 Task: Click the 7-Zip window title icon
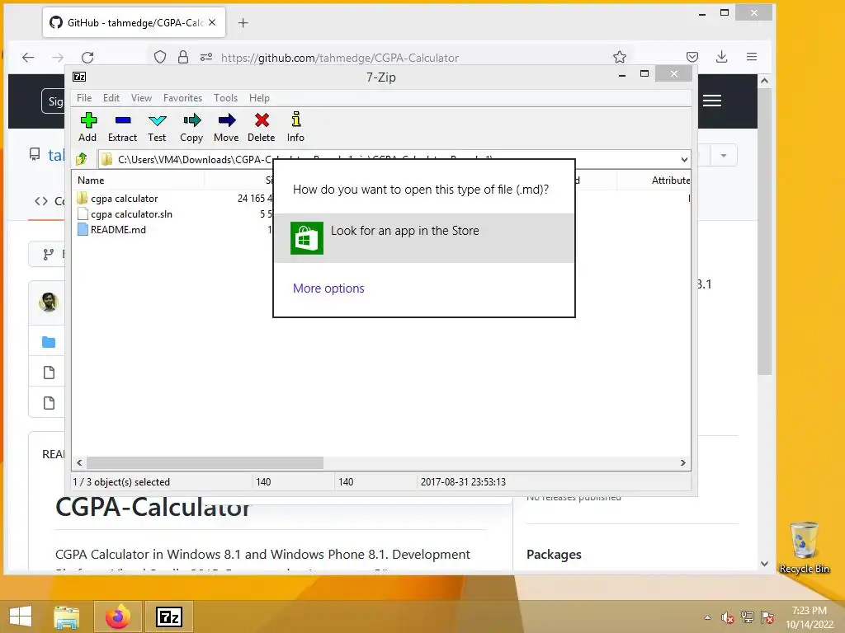[x=79, y=77]
